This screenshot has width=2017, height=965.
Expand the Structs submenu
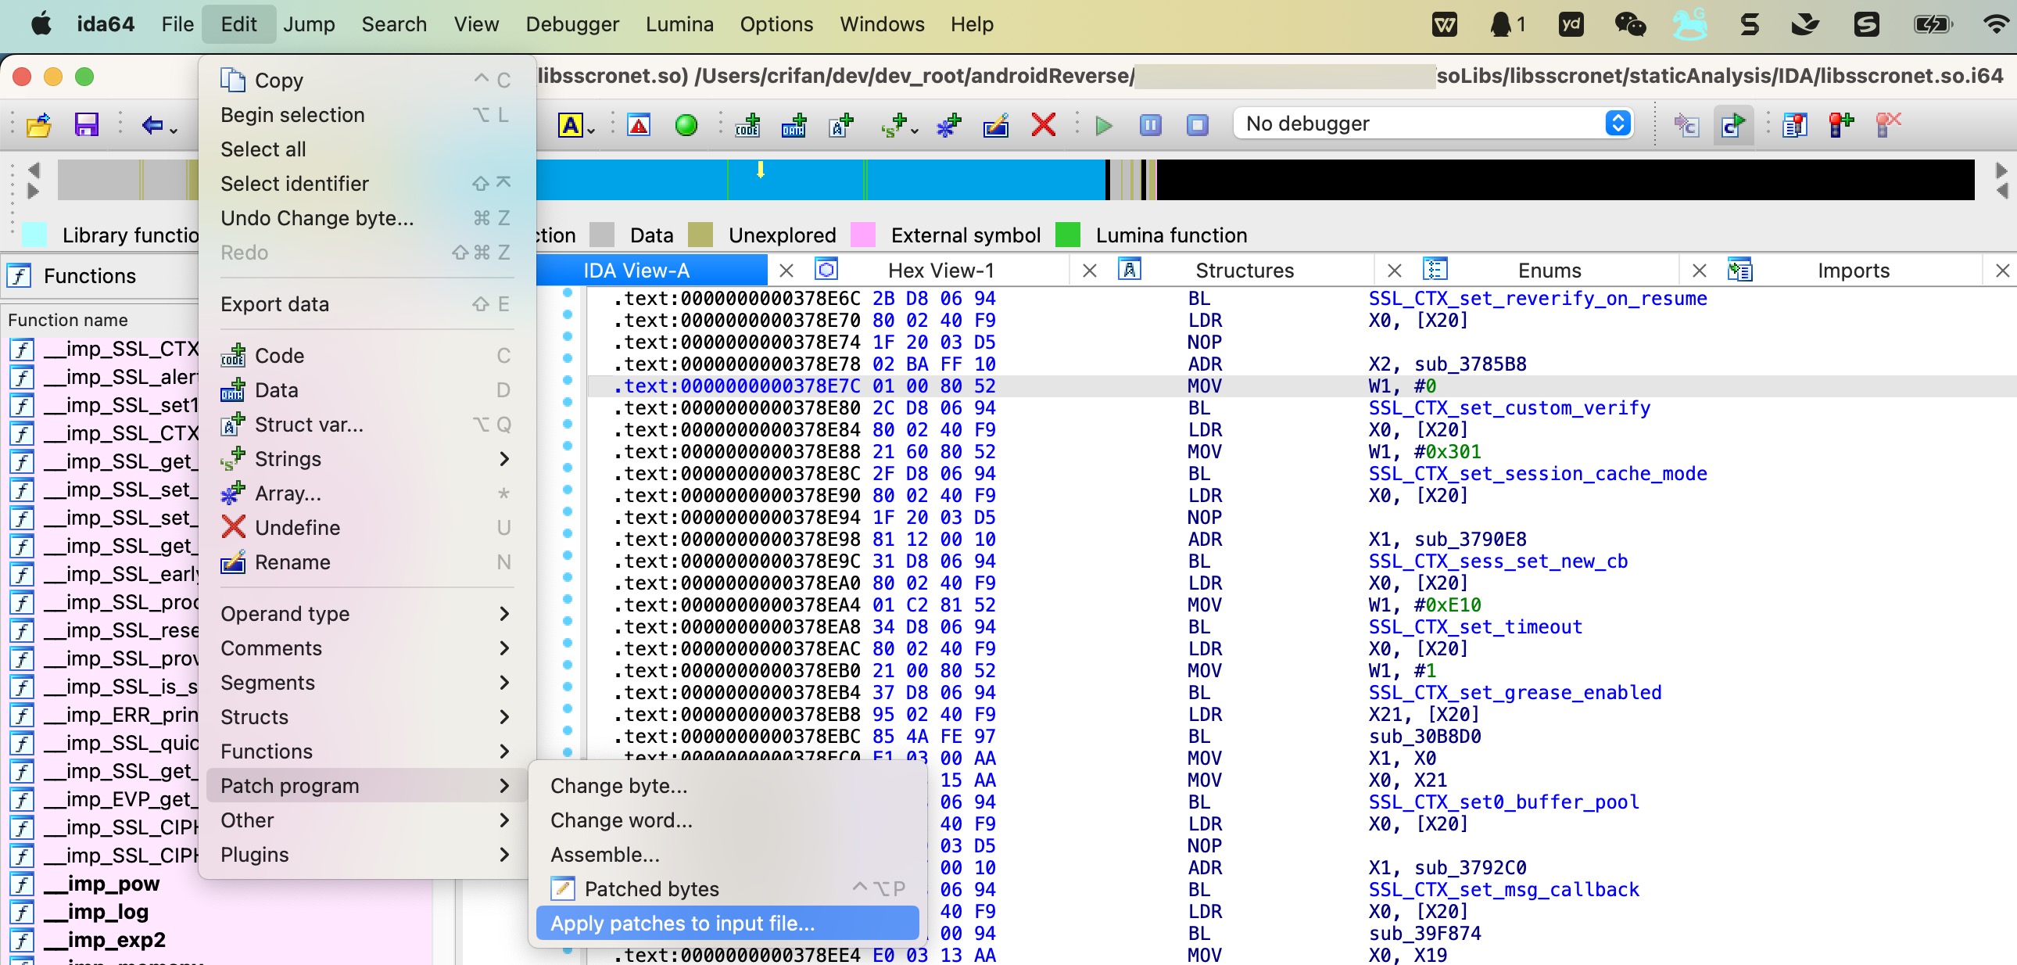367,716
